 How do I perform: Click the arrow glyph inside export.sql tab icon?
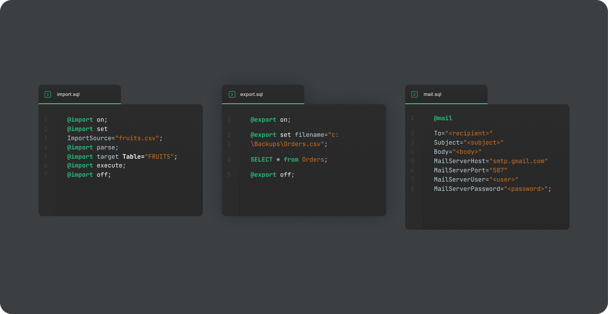tap(231, 94)
